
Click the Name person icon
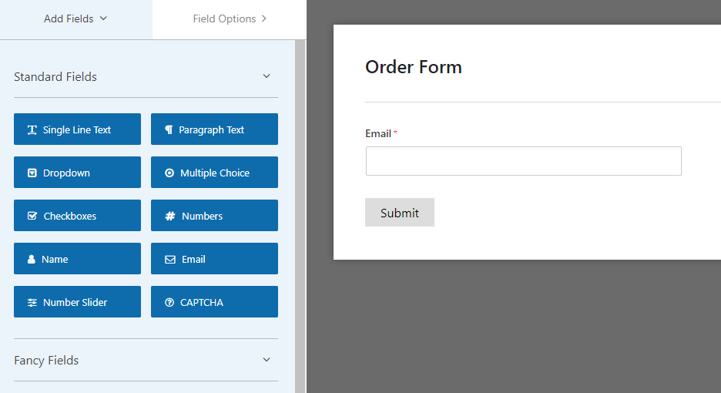(x=32, y=260)
